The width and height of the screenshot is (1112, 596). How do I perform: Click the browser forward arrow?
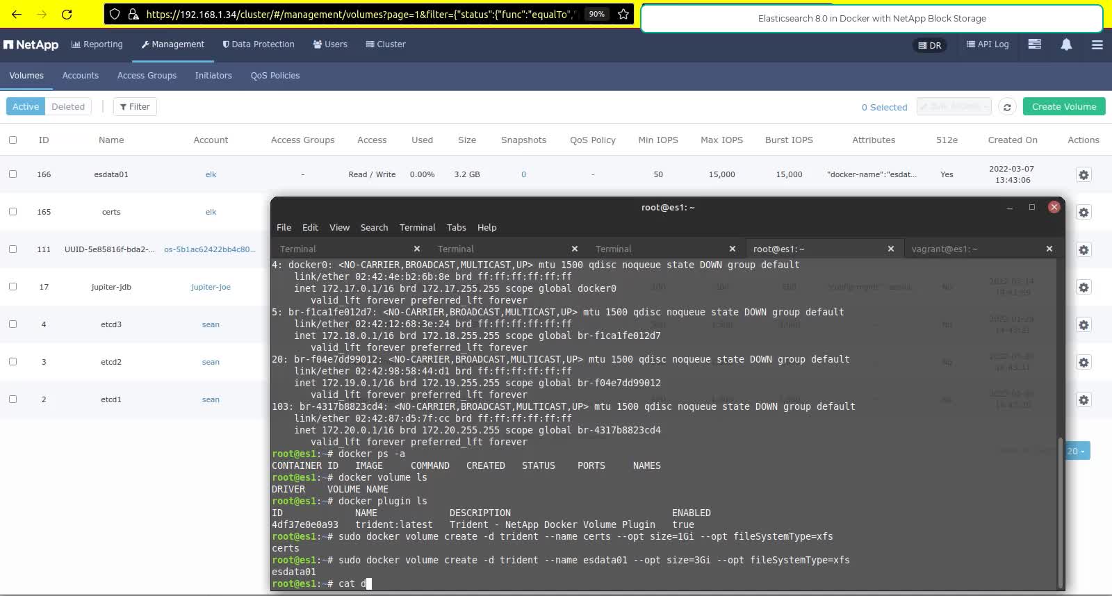42,14
